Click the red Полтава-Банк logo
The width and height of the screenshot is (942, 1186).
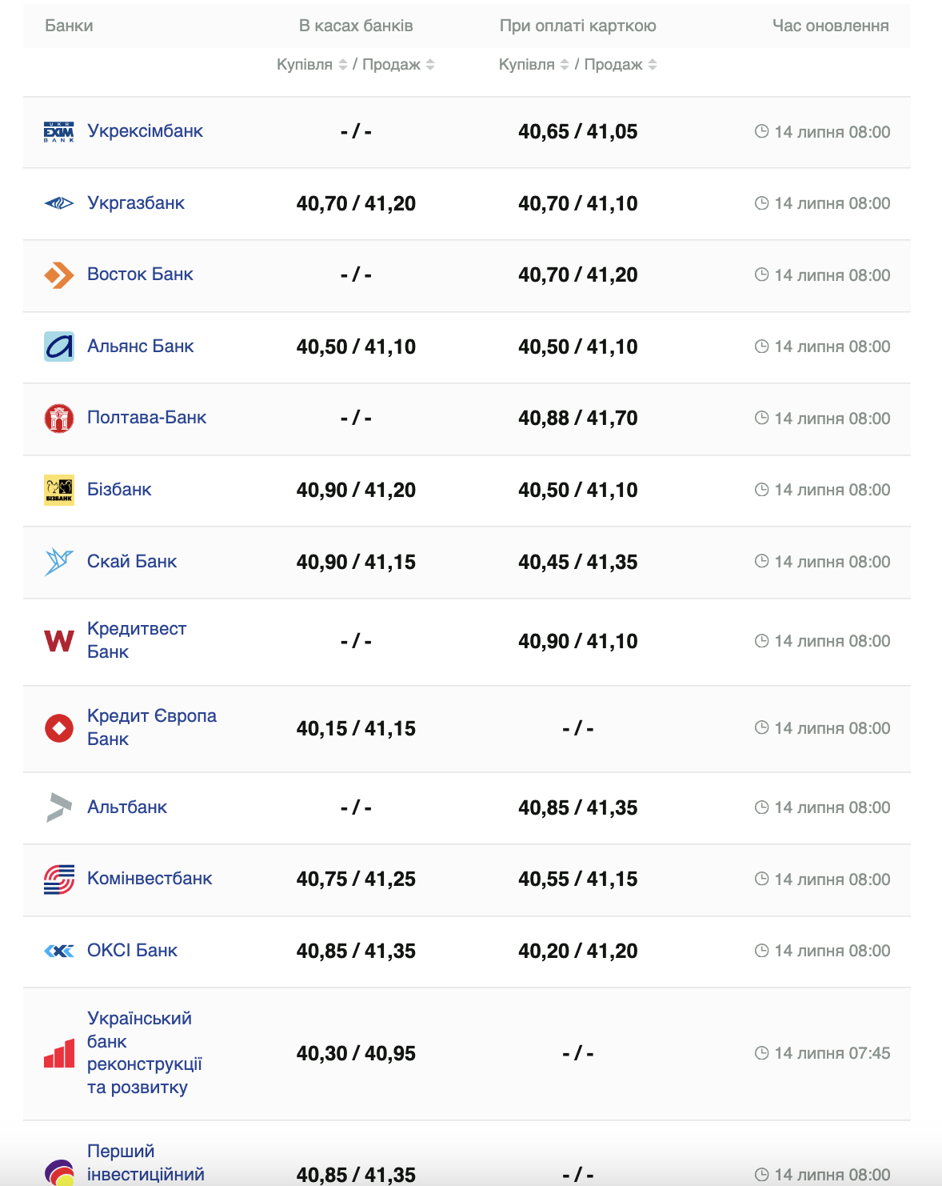(58, 418)
